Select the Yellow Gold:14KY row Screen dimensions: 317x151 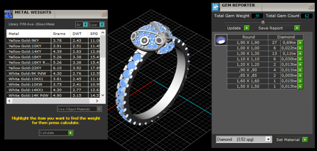(x=29, y=51)
